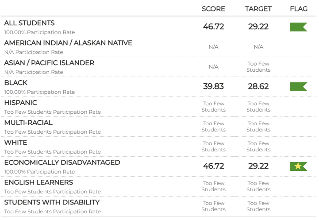Click the green flag in Black row
The image size is (319, 220).
click(x=298, y=87)
